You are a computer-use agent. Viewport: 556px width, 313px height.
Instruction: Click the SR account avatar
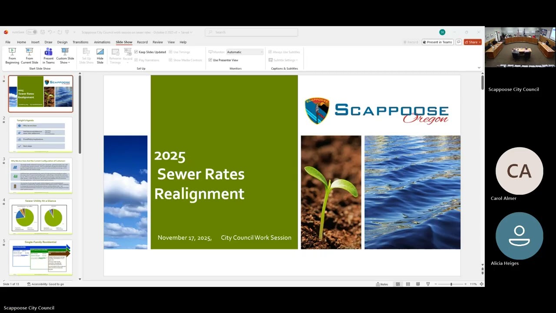point(442,32)
